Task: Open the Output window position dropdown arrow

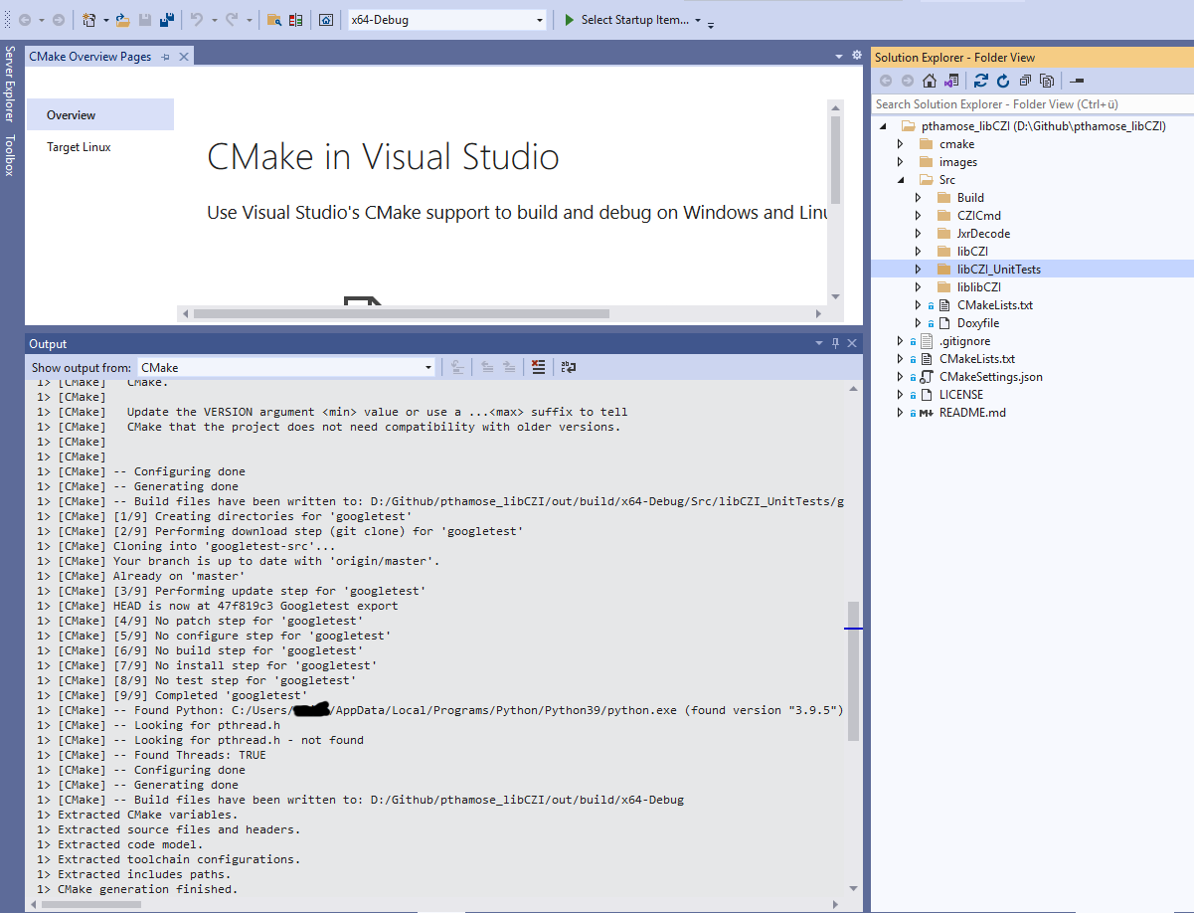Action: 820,343
